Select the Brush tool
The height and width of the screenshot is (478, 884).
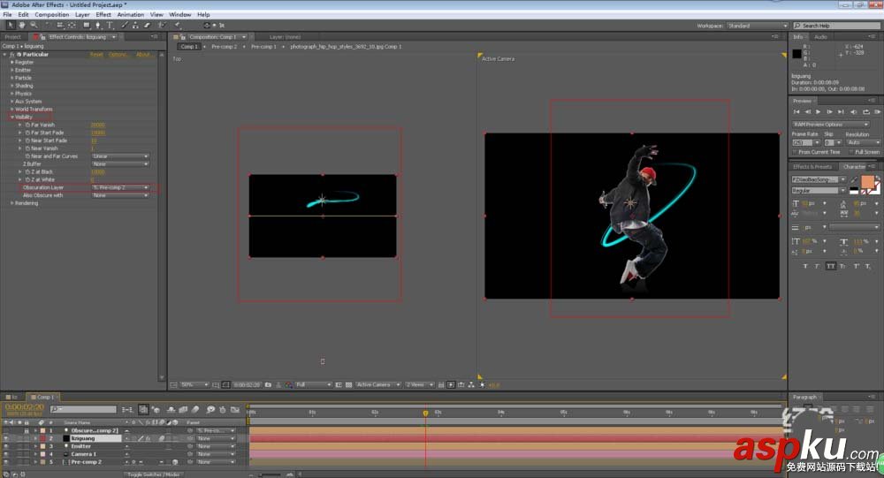click(125, 26)
